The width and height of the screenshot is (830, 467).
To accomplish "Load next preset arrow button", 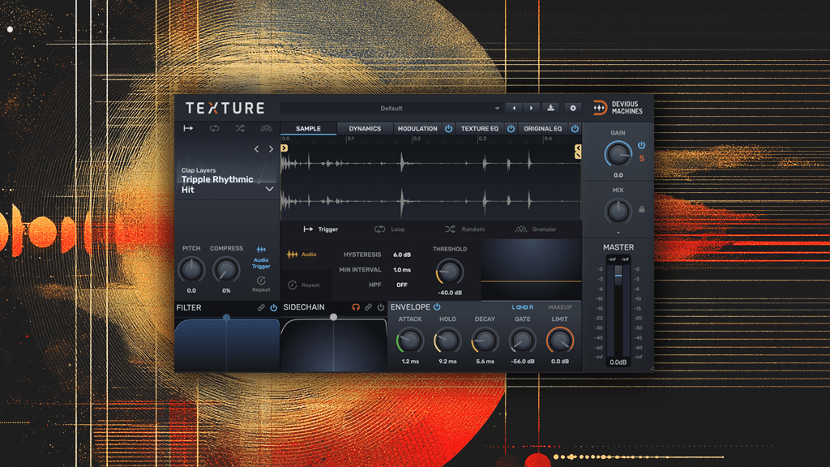I will [532, 108].
